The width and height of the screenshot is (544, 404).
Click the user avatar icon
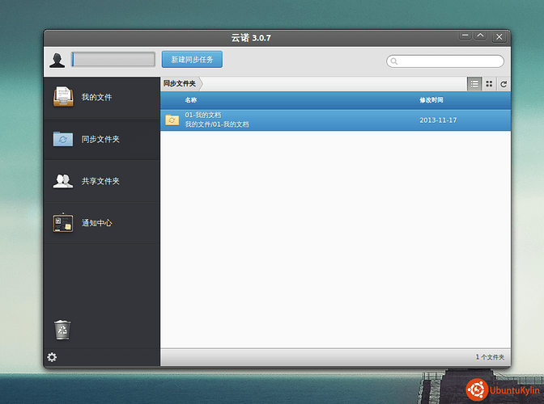point(57,61)
